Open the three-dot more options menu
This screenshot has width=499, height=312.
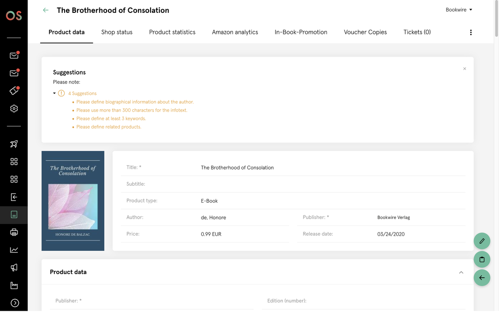click(471, 32)
